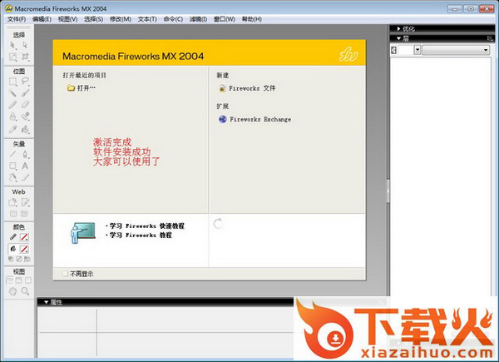Switch to Full Screen mode
The height and width of the screenshot is (362, 499).
pos(28,280)
